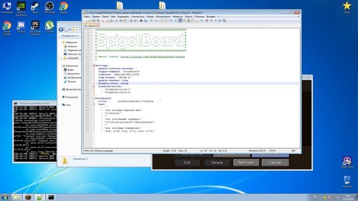Open the Синтаксисы menu in Notepad++
This screenshot has height=201, width=358.
click(x=138, y=17)
